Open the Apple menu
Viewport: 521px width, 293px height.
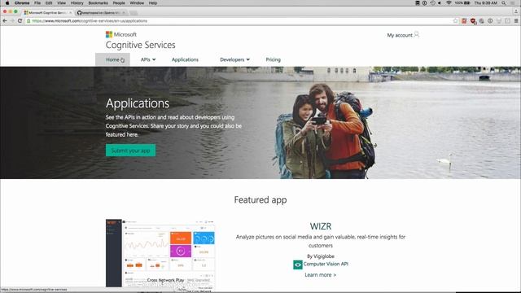pos(7,3)
